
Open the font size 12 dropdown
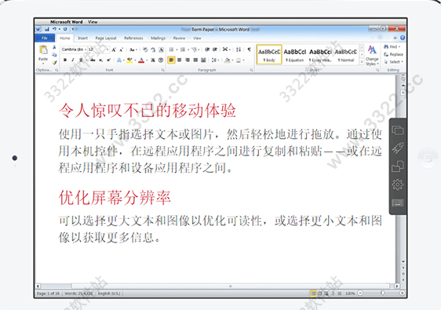108,49
